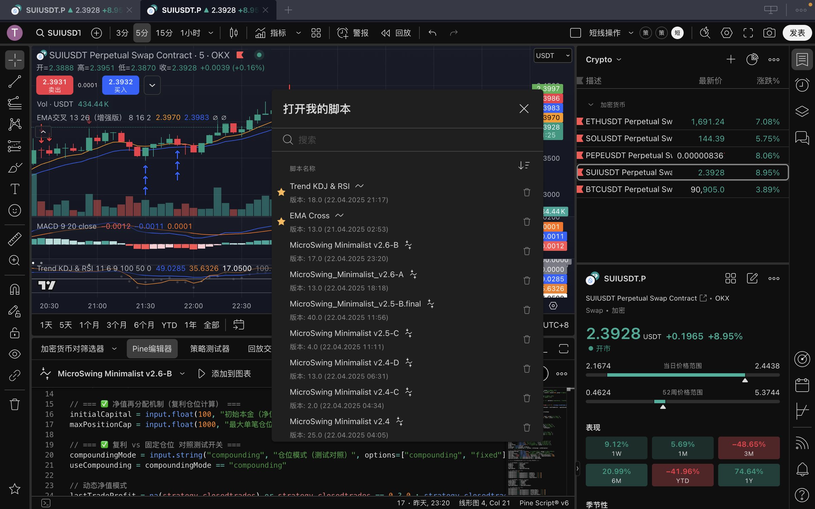The image size is (815, 509).
Task: Toggle the hide all drawings eye icon
Action: click(15, 354)
